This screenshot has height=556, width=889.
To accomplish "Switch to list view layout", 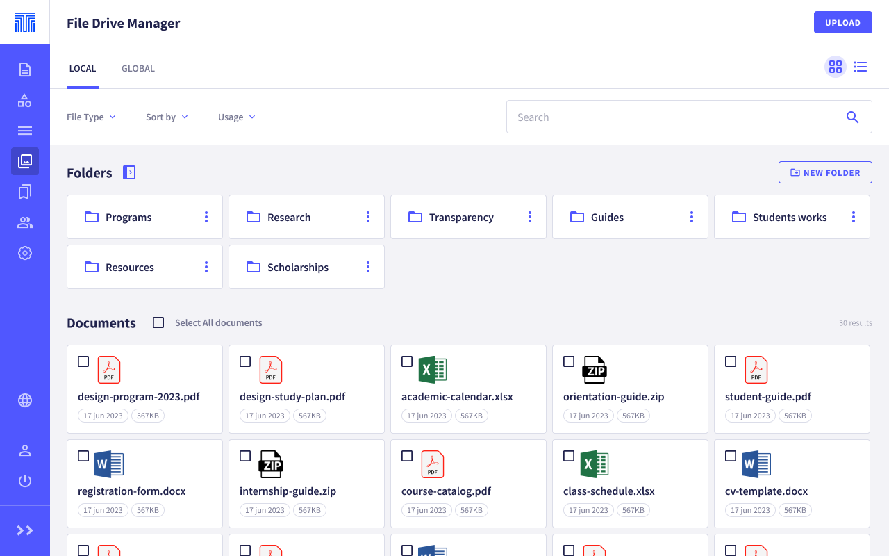I will (861, 67).
